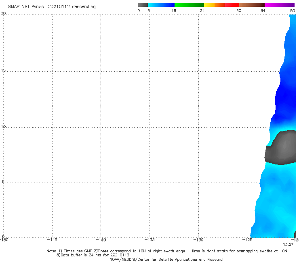Click the longitude label '-135'
The height and width of the screenshot is (262, 299).
(149, 240)
